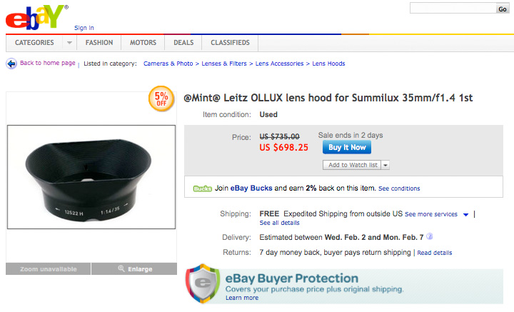Click the eBay Buyer Protection shield icon

coord(202,284)
